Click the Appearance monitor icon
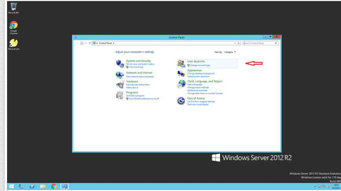341x191 pixels. (181, 73)
